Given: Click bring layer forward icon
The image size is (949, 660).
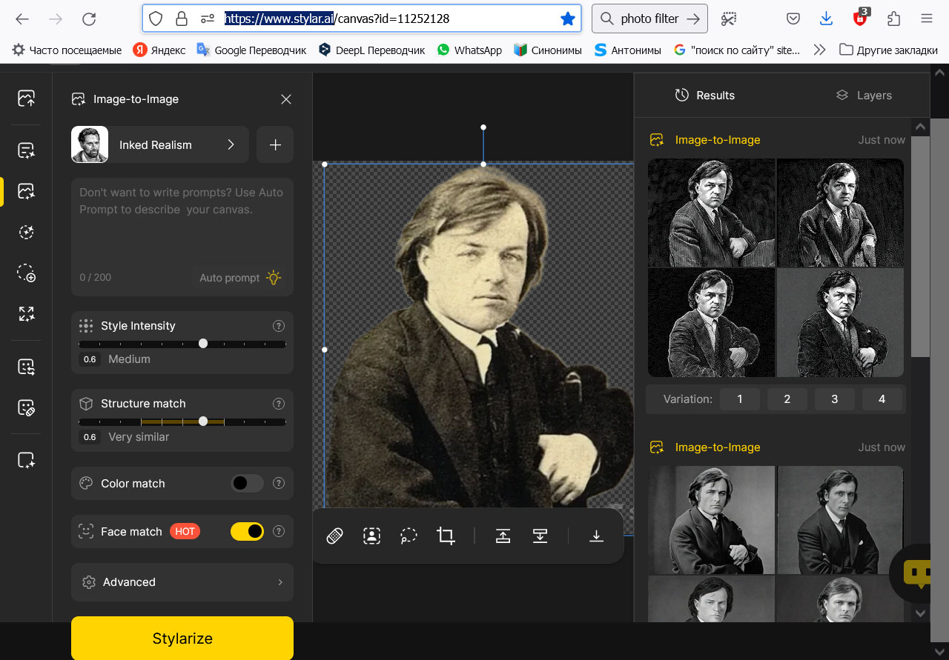Looking at the screenshot, I should (x=503, y=536).
